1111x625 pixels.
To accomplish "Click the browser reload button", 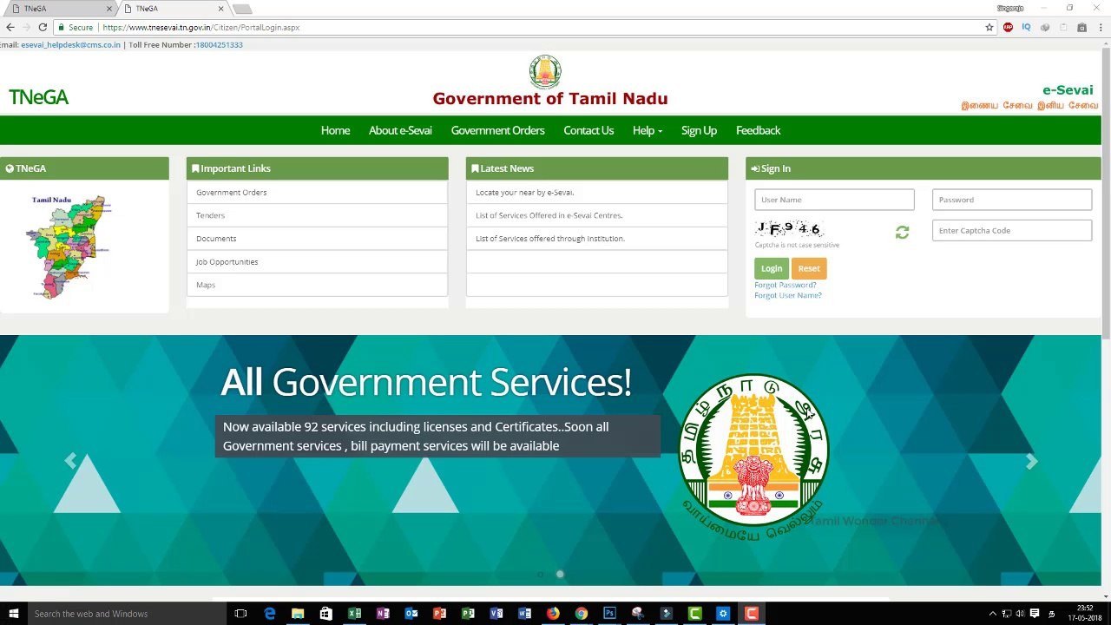I will pyautogui.click(x=43, y=27).
